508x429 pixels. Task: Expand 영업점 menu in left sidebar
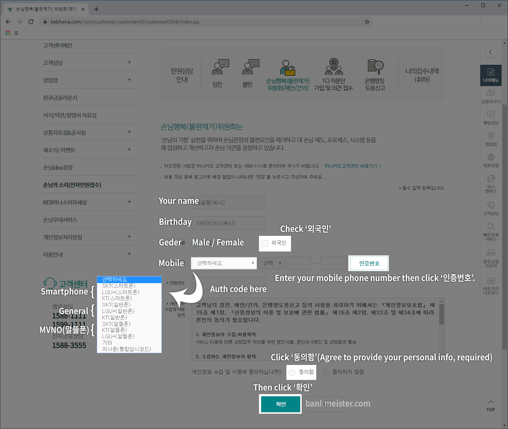tap(129, 80)
